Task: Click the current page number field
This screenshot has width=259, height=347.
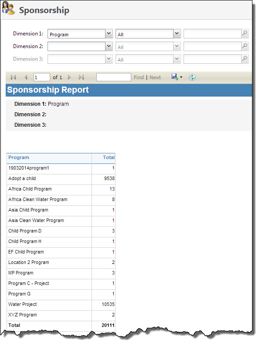Action: pos(42,77)
